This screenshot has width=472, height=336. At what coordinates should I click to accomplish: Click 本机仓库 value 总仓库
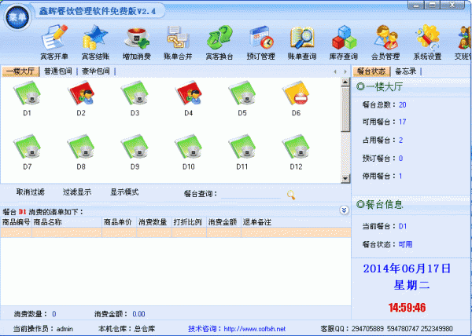click(145, 329)
